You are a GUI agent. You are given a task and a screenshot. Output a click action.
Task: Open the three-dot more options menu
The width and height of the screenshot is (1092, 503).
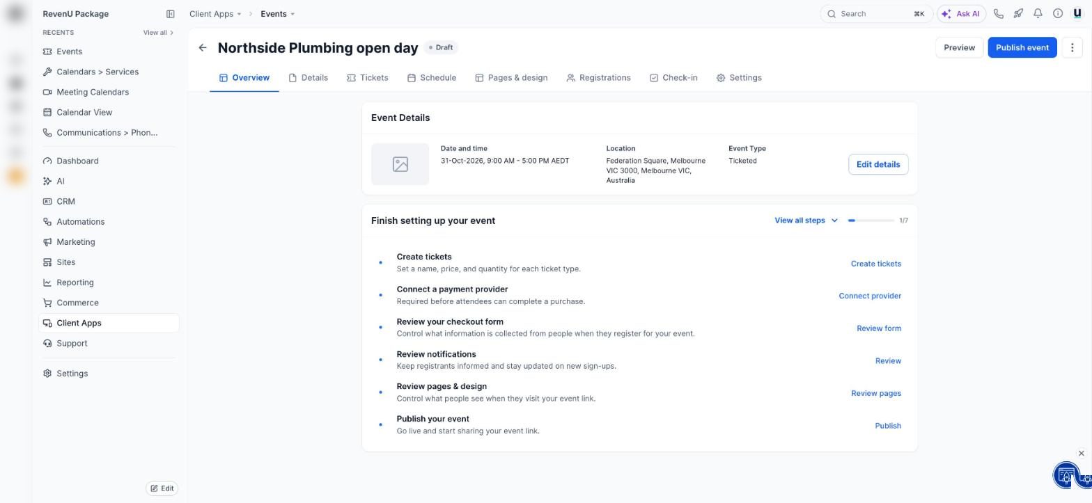pyautogui.click(x=1072, y=48)
